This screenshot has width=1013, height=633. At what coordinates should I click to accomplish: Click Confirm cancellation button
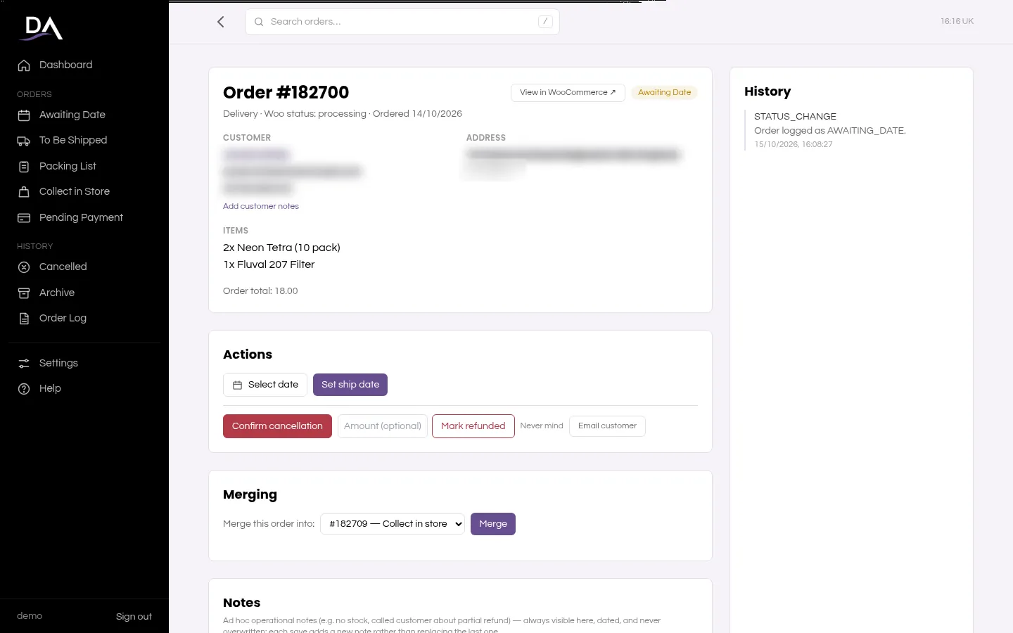click(277, 426)
